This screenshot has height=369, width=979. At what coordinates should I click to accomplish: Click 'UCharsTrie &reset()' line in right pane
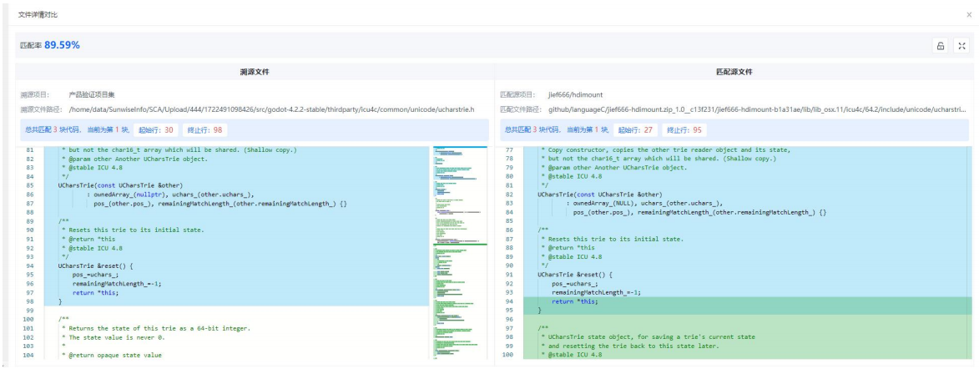click(575, 274)
